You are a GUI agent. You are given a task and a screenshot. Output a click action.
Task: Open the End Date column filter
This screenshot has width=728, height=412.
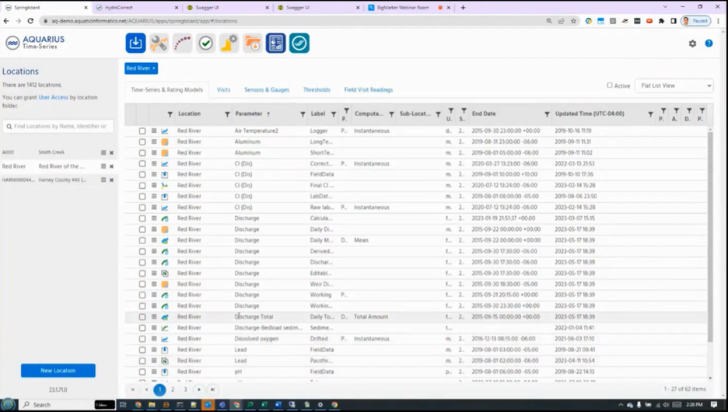point(547,114)
